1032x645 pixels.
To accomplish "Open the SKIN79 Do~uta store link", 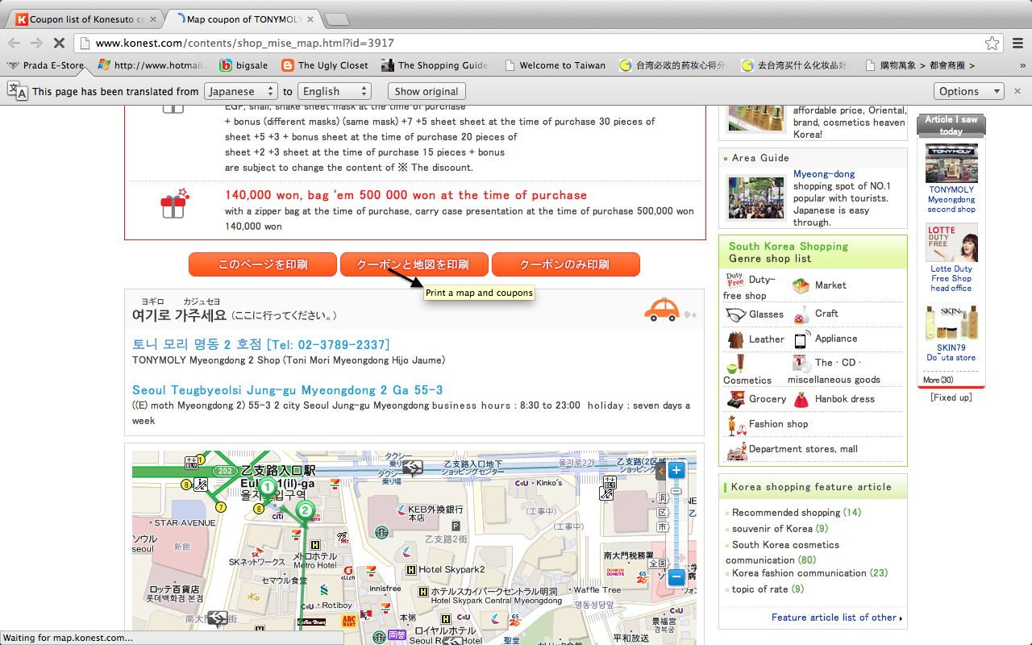I will point(951,352).
